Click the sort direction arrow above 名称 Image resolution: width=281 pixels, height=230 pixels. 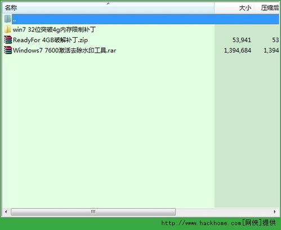(108, 3)
